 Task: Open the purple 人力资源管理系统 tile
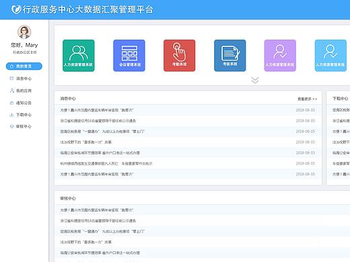(280, 56)
